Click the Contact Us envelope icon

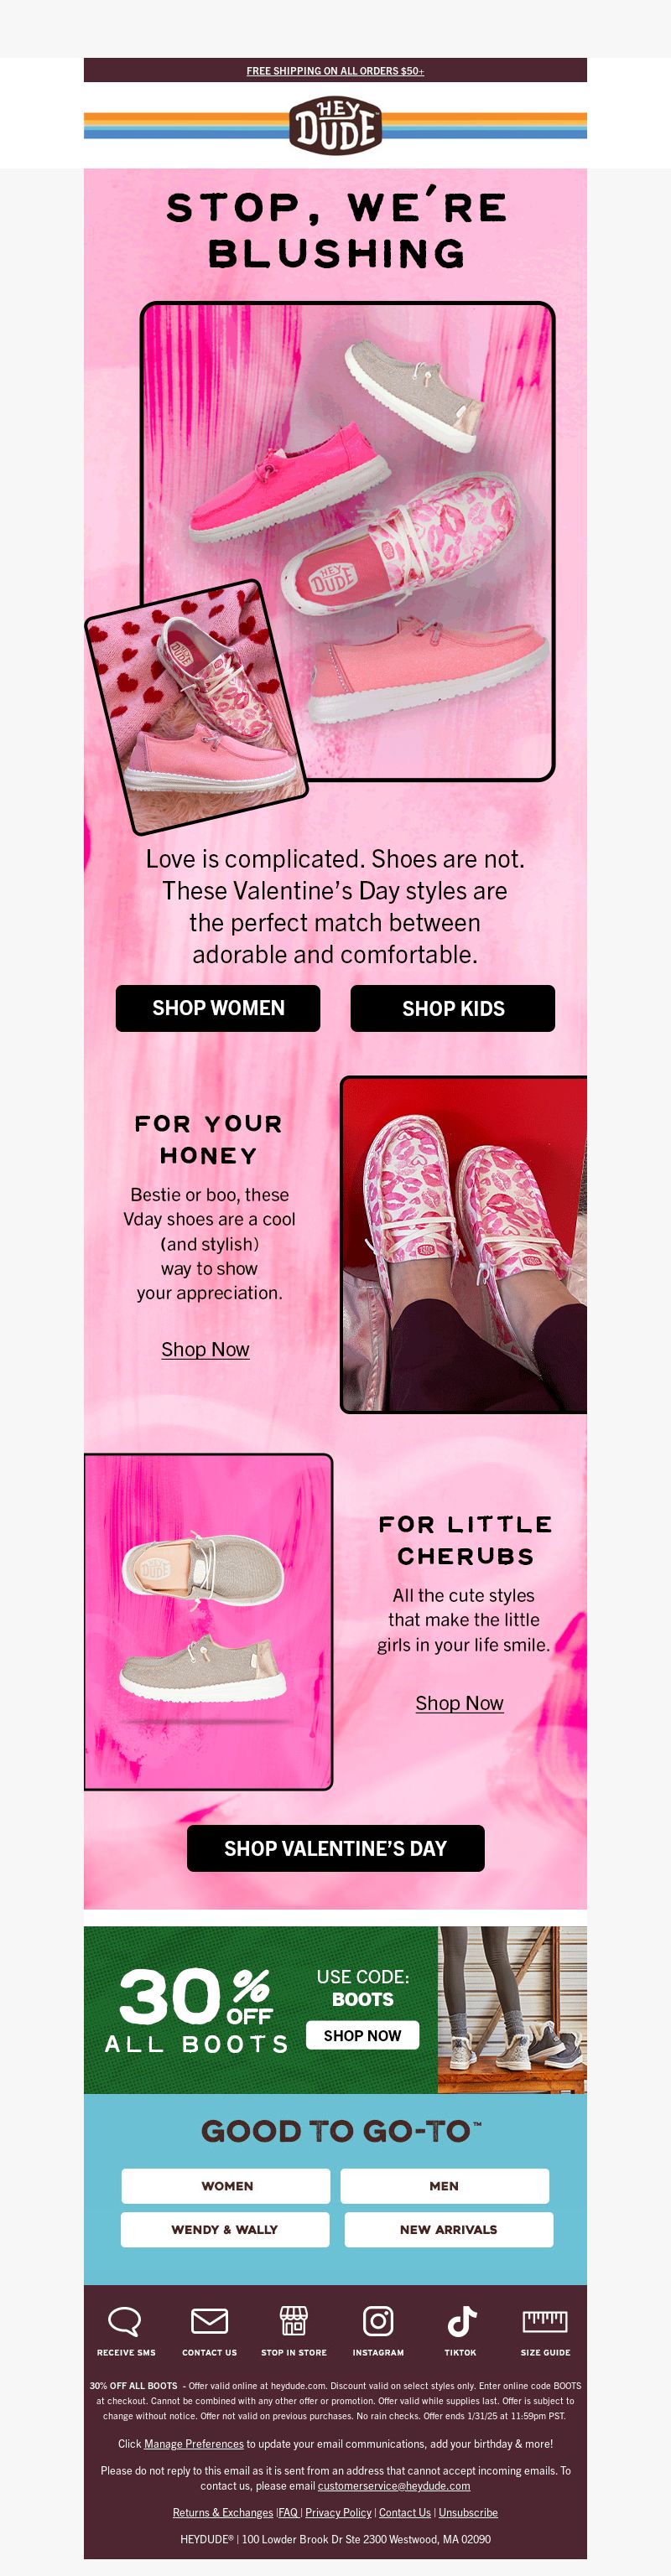(x=209, y=2320)
